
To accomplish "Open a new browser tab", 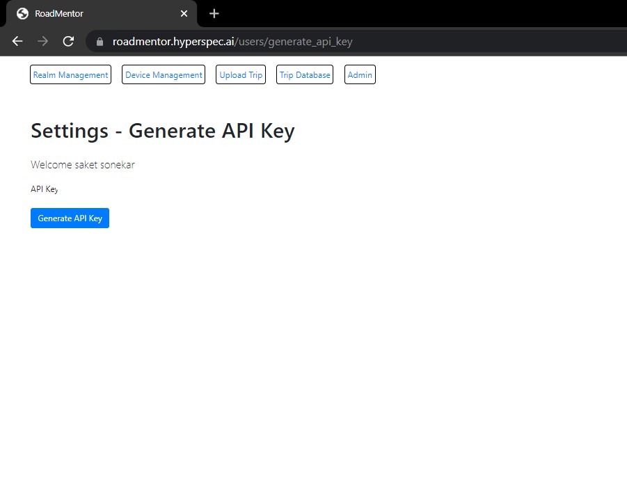I will coord(214,14).
